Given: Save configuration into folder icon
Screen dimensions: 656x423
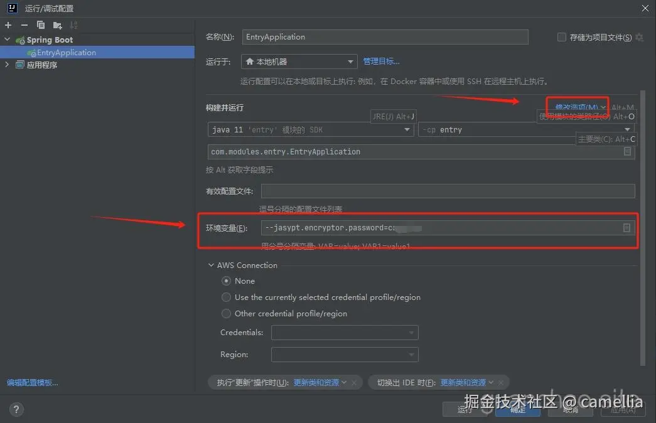Looking at the screenshot, I should coord(57,26).
